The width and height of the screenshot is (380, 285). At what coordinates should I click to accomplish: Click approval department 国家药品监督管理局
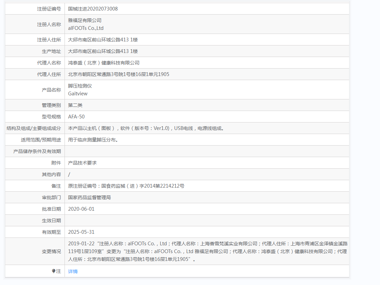89,197
